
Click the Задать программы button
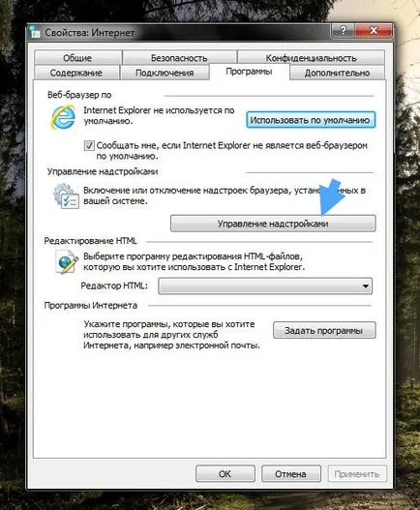(x=324, y=330)
